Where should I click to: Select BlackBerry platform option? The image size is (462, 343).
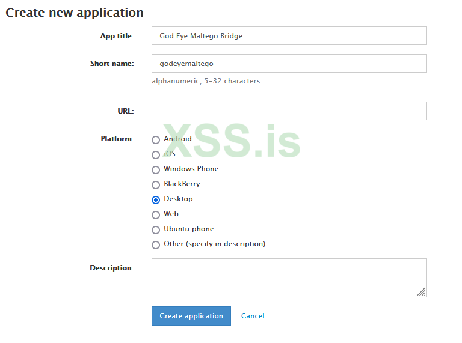tap(156, 184)
